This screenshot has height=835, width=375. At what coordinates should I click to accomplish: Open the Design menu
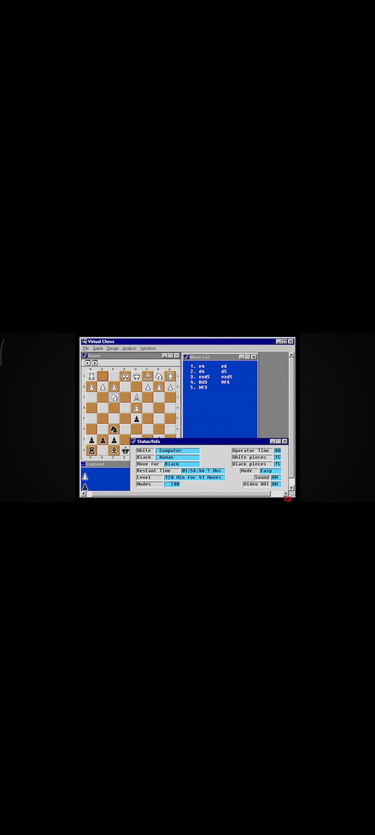coord(112,348)
